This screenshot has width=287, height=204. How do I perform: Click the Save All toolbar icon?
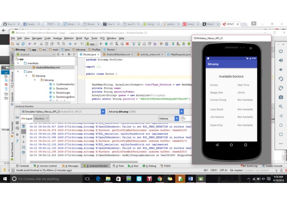18,44
